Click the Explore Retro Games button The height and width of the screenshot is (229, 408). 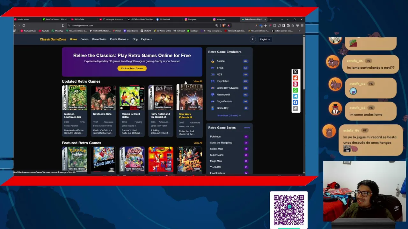(132, 68)
